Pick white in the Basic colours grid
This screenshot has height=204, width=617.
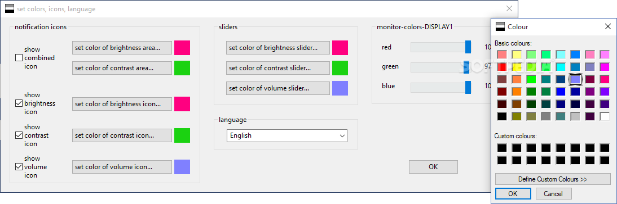point(605,116)
